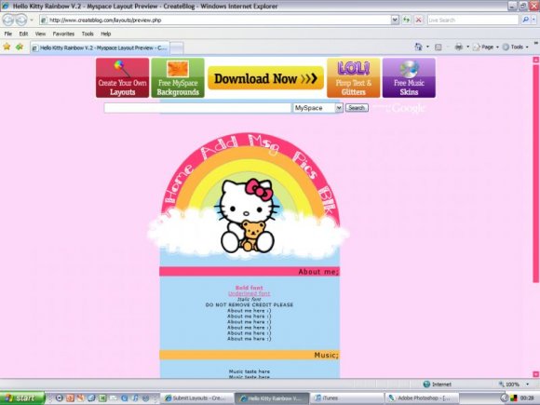
Task: Click Msg on the rainbow arch
Action: coord(263,144)
